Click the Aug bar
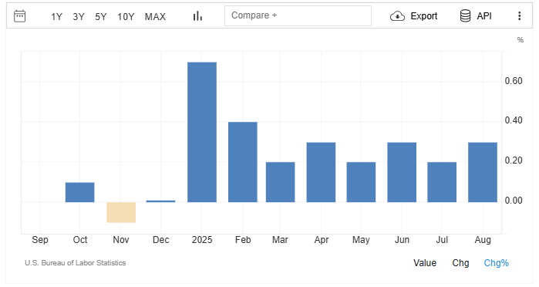This screenshot has width=539, height=287. click(483, 172)
